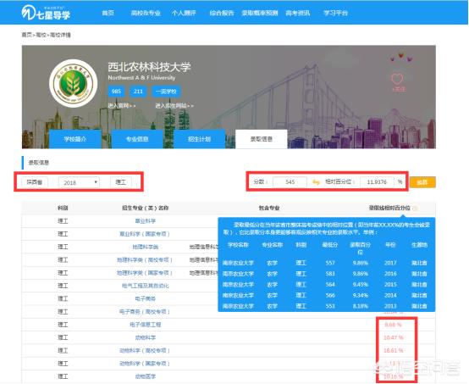Screen dimensions: 469x384
Task: Open the 2018 year dropdown
Action: coord(80,182)
